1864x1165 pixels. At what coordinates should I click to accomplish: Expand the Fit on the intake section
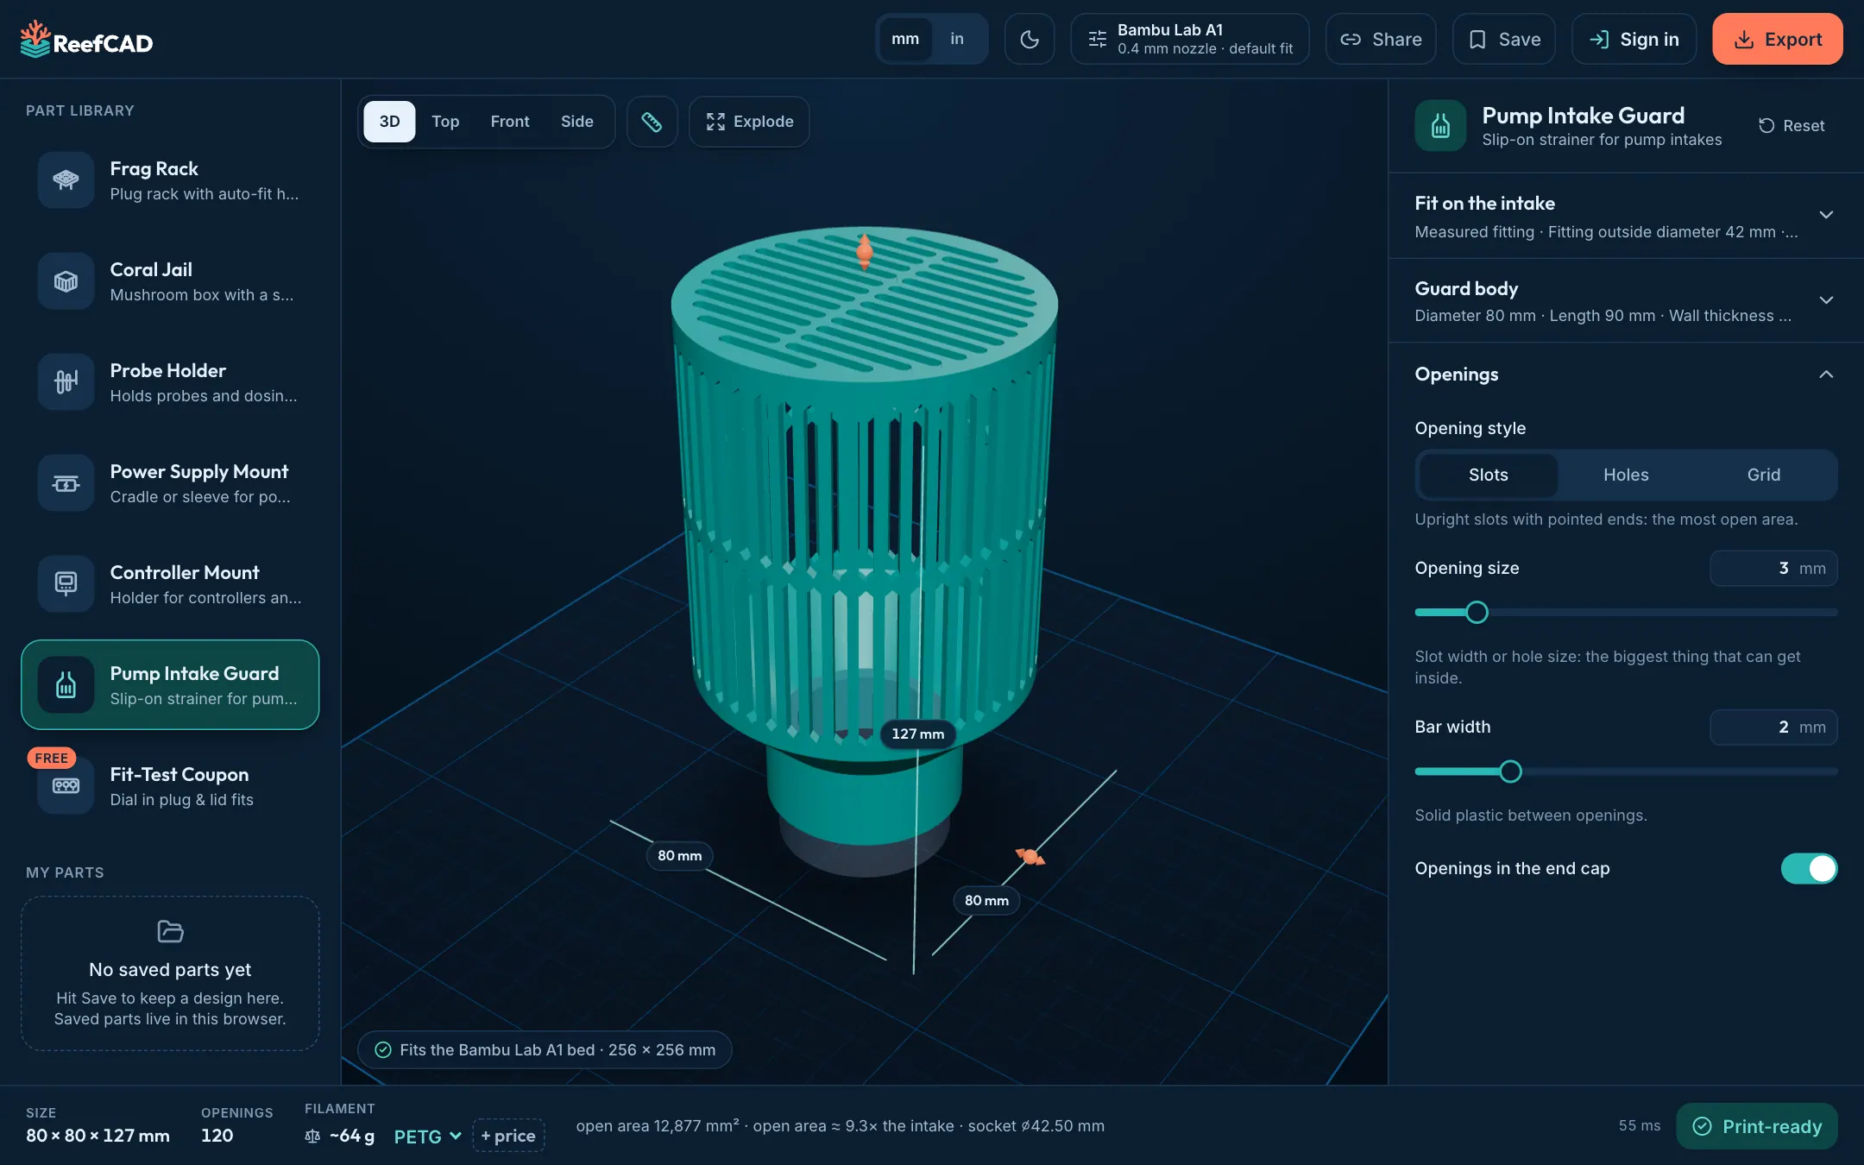tap(1626, 216)
